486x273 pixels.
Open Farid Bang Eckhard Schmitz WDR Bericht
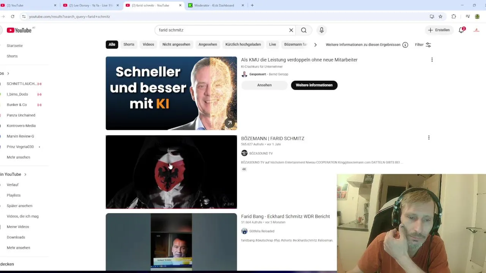(286, 216)
